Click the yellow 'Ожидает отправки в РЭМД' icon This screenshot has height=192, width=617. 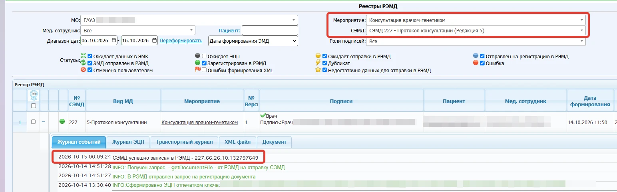tap(318, 56)
